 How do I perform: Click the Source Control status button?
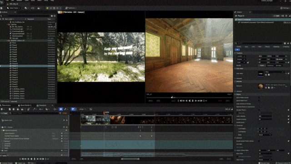point(283,163)
